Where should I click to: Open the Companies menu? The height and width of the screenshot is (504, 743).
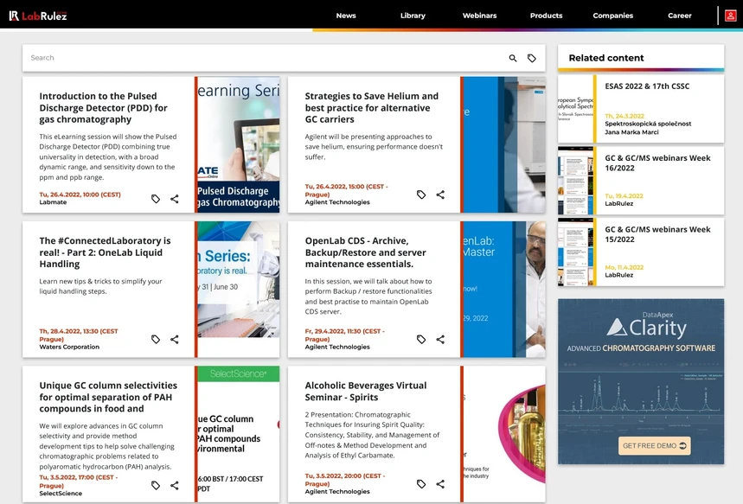(612, 16)
